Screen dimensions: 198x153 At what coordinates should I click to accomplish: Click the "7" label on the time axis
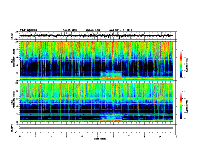[129, 136]
